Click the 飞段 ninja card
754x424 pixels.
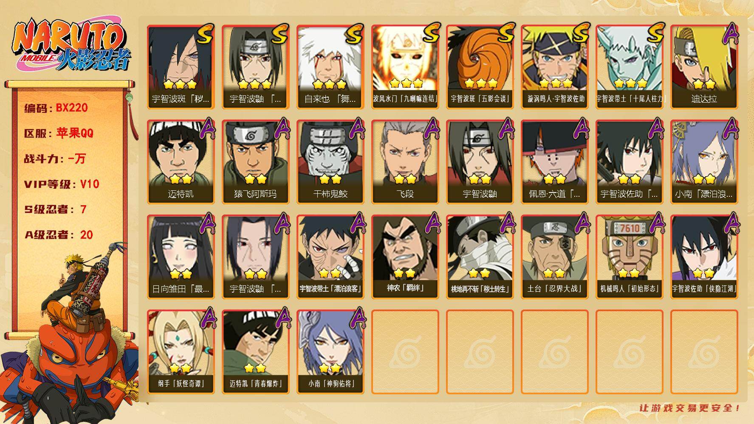(405, 162)
